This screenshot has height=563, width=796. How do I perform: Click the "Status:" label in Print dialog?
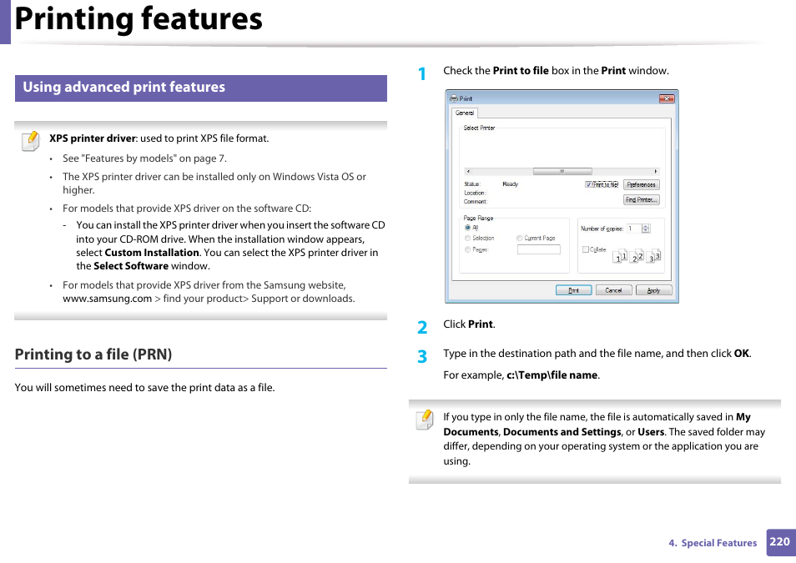pyautogui.click(x=472, y=184)
